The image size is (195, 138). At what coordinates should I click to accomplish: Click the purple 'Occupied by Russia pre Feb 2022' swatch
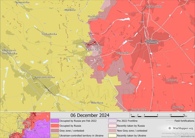click(x=55, y=121)
